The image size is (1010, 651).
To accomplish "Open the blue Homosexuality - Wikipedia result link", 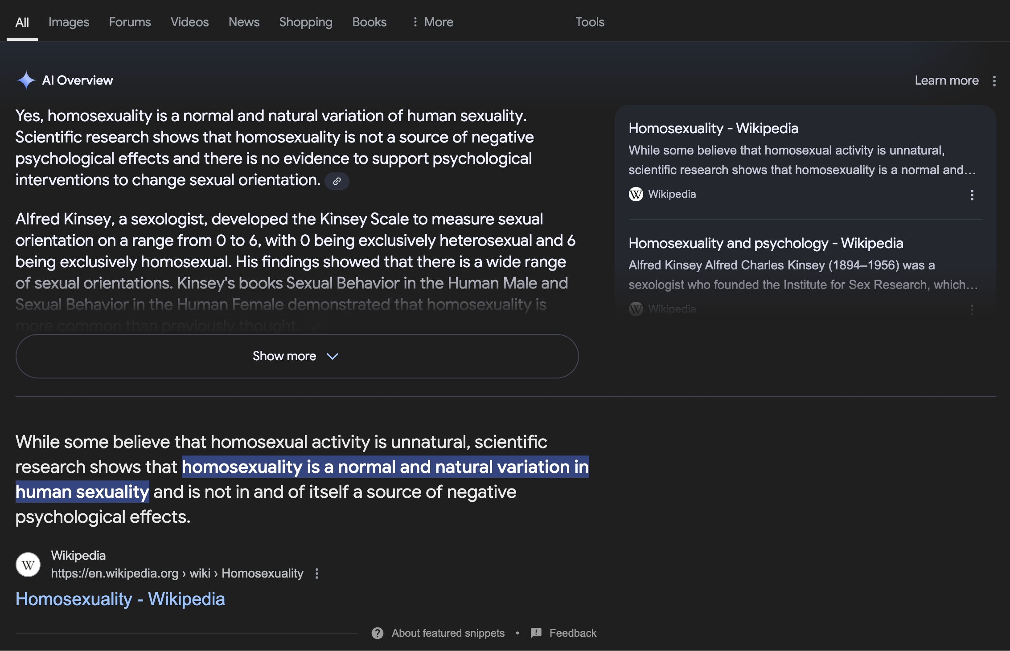I will coord(120,599).
